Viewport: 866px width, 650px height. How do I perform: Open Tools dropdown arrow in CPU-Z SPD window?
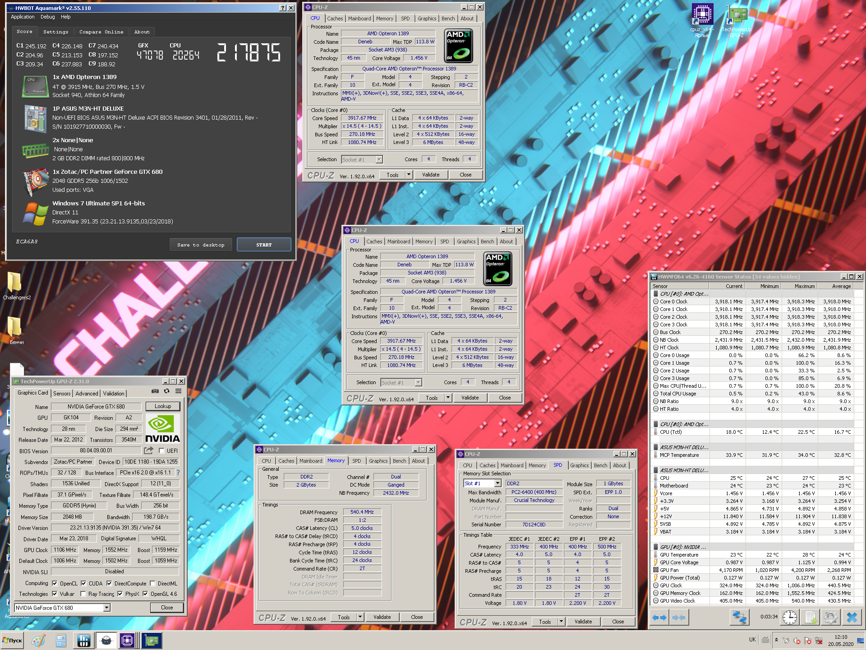click(x=561, y=622)
